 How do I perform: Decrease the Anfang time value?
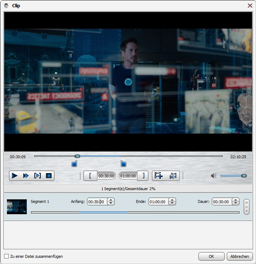click(111, 203)
